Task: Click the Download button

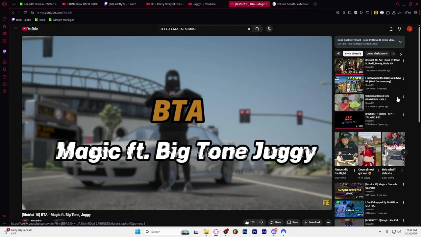Action: [x=312, y=223]
